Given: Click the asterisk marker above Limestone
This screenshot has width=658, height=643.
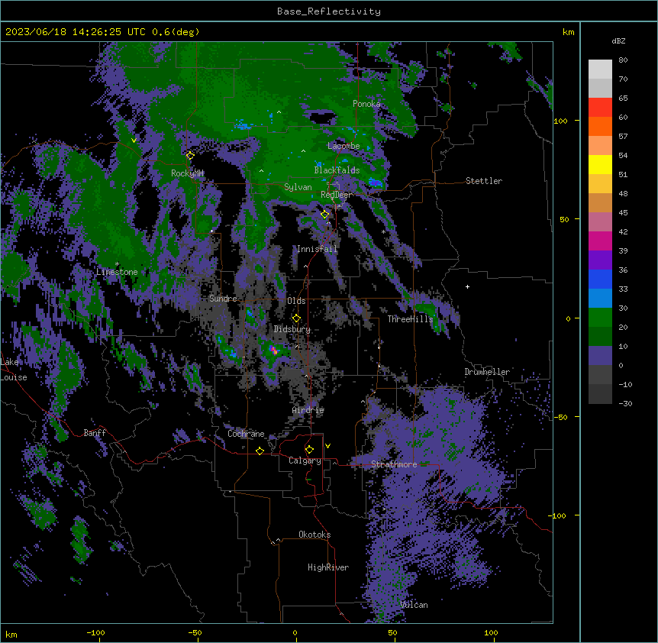Looking at the screenshot, I should click(117, 264).
